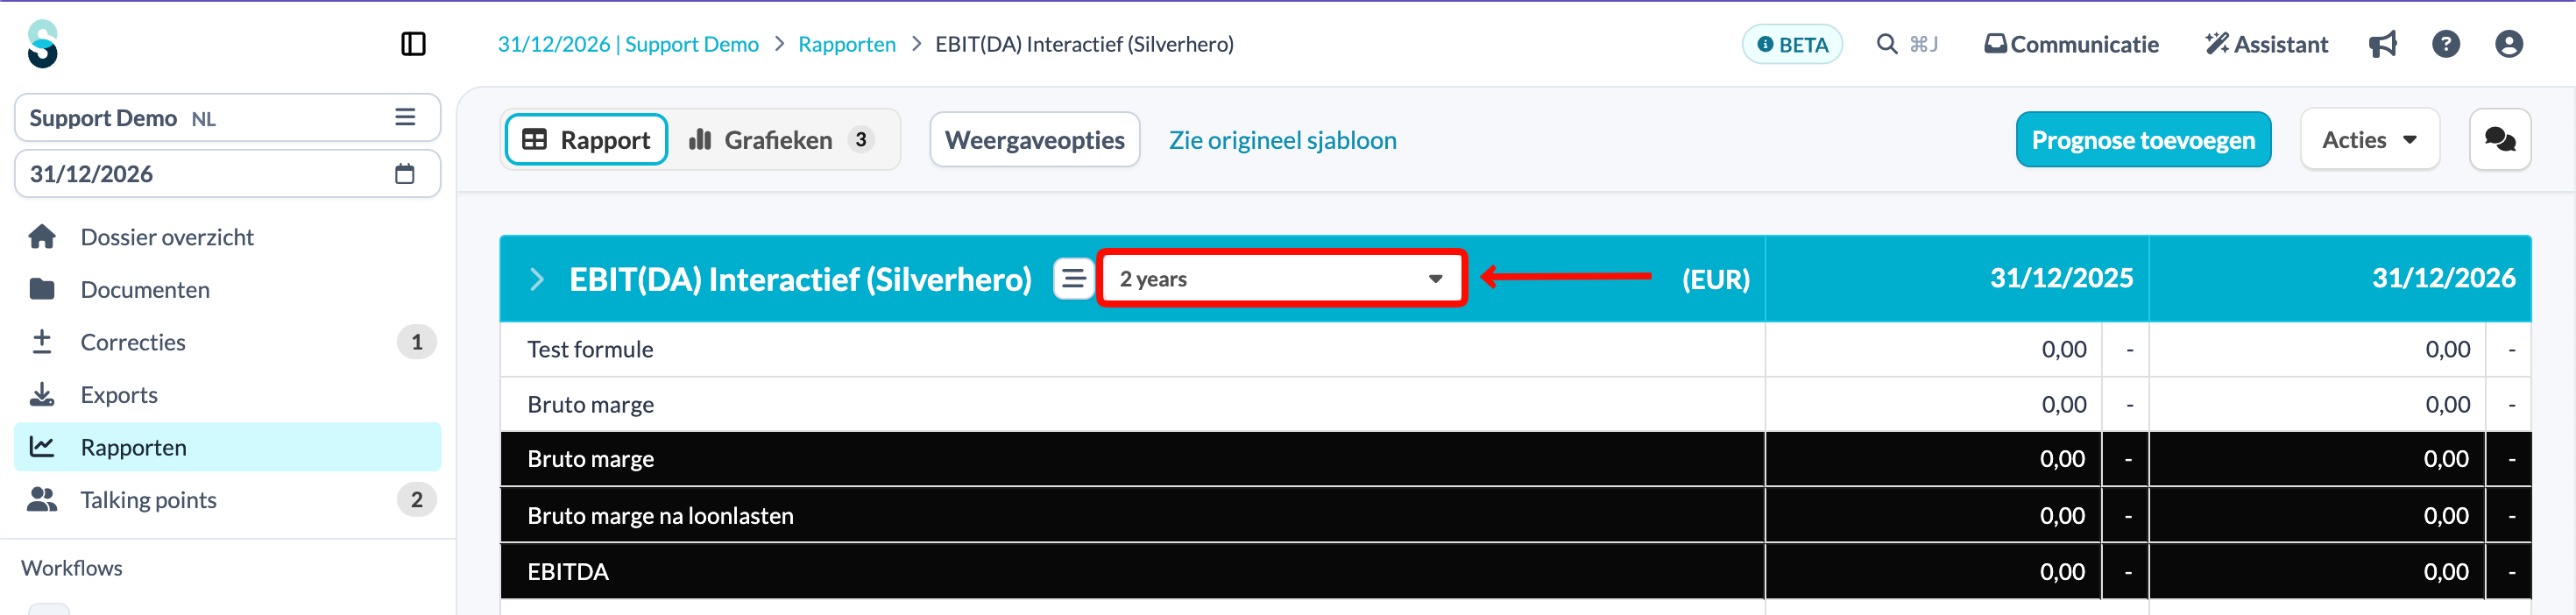Open the user profile avatar icon
This screenshot has height=615, width=2576.
(x=2509, y=44)
